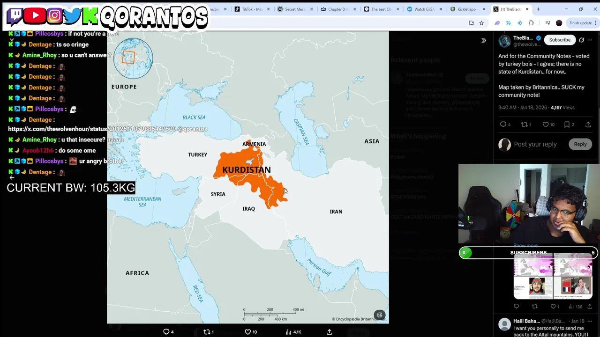Like the tweet showing 10 likes in side panel
The width and height of the screenshot is (600, 337).
click(546, 125)
